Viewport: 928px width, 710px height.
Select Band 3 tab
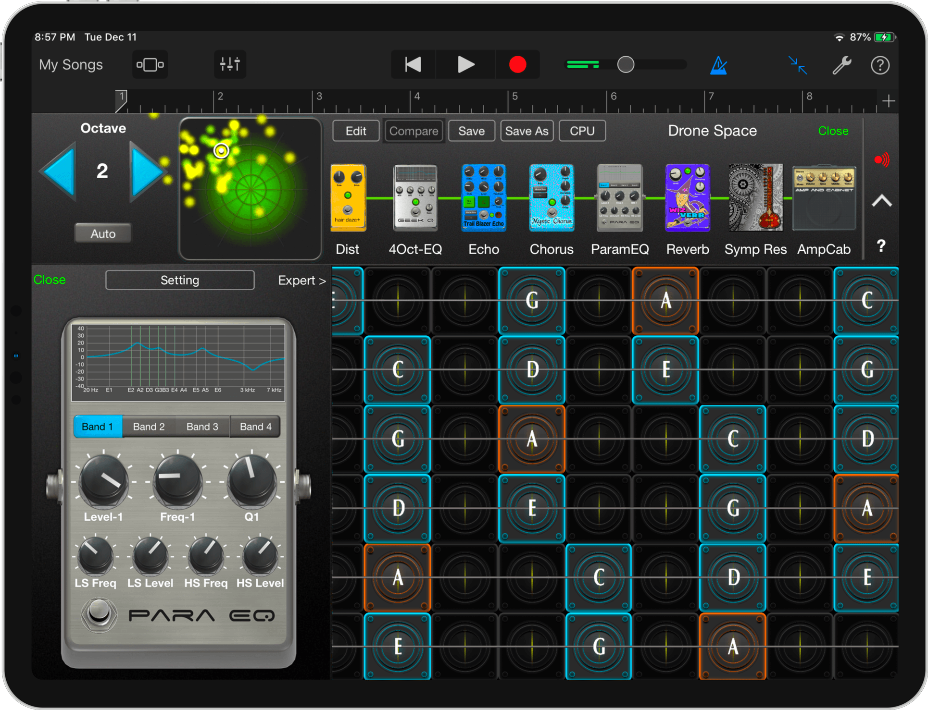(202, 427)
